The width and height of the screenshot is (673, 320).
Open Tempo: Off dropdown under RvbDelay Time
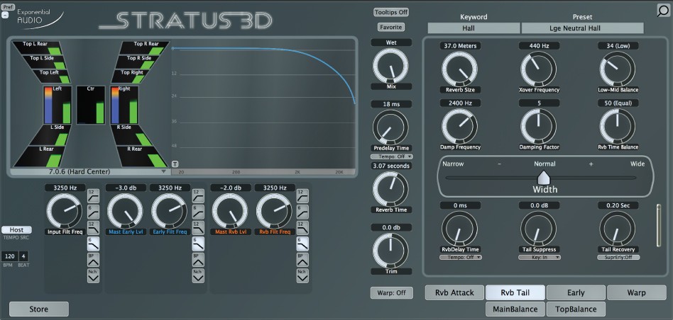click(x=461, y=258)
